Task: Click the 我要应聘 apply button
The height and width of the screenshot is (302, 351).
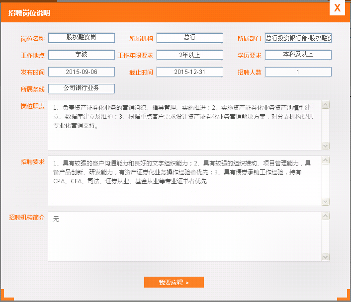Action: click(174, 282)
